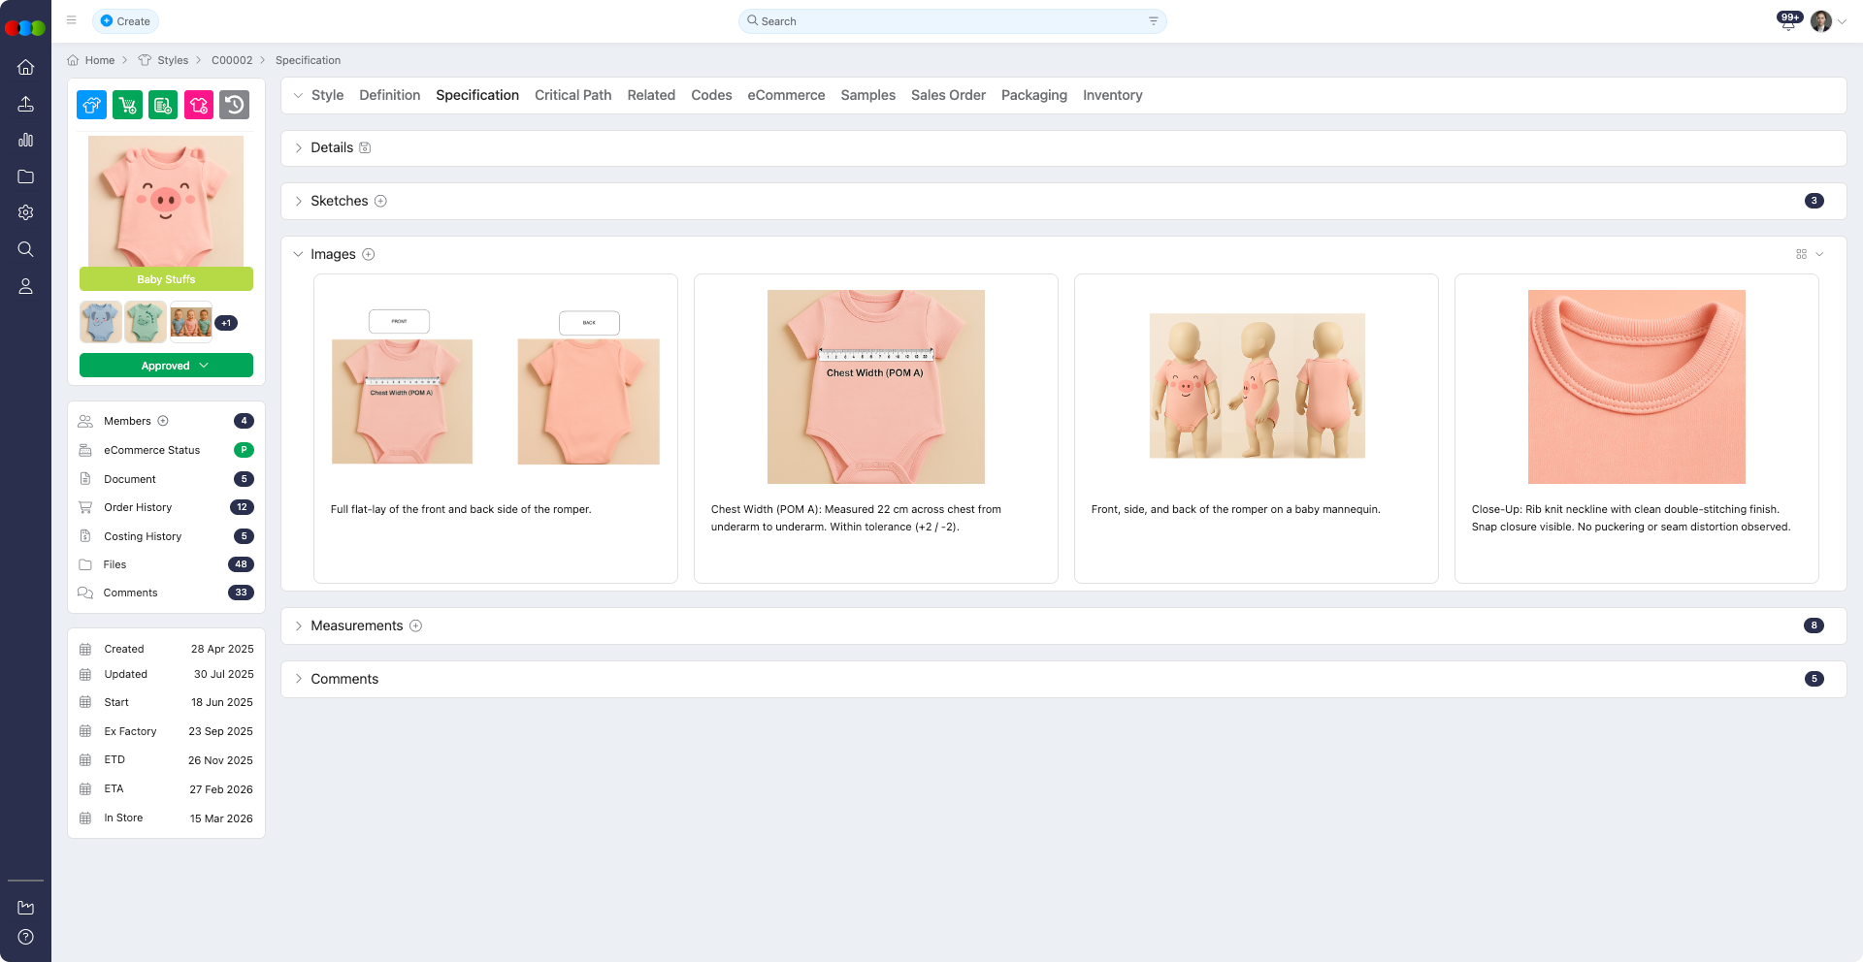Add a member with plus icon

163,421
